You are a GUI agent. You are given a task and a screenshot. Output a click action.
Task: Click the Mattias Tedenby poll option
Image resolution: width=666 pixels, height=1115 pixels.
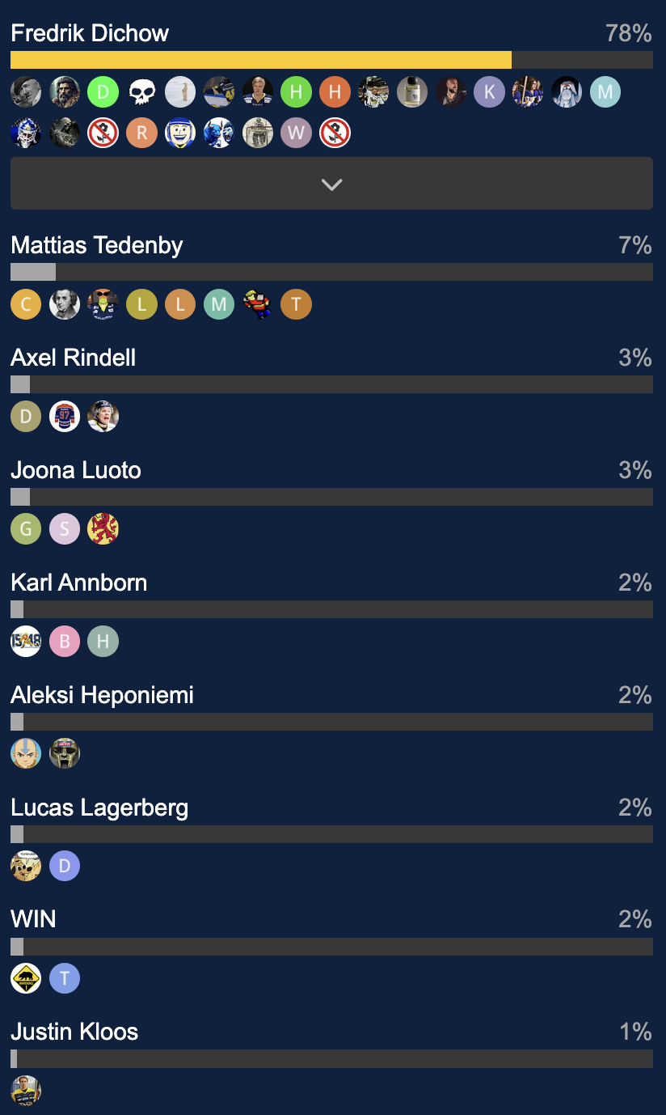[x=97, y=245]
